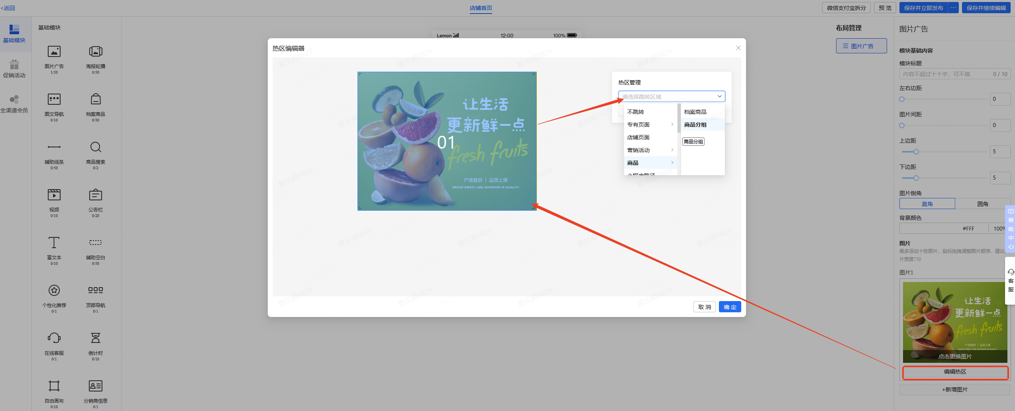This screenshot has width=1015, height=411.
Task: Adjust the 上边距 slider handle
Action: pos(916,152)
